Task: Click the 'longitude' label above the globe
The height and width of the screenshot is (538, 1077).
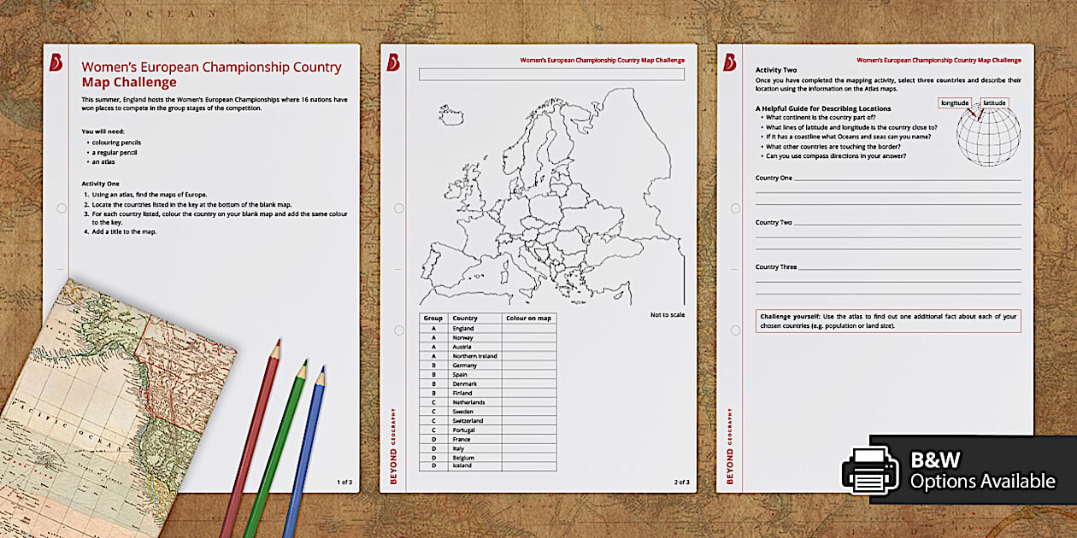Action: pos(954,103)
